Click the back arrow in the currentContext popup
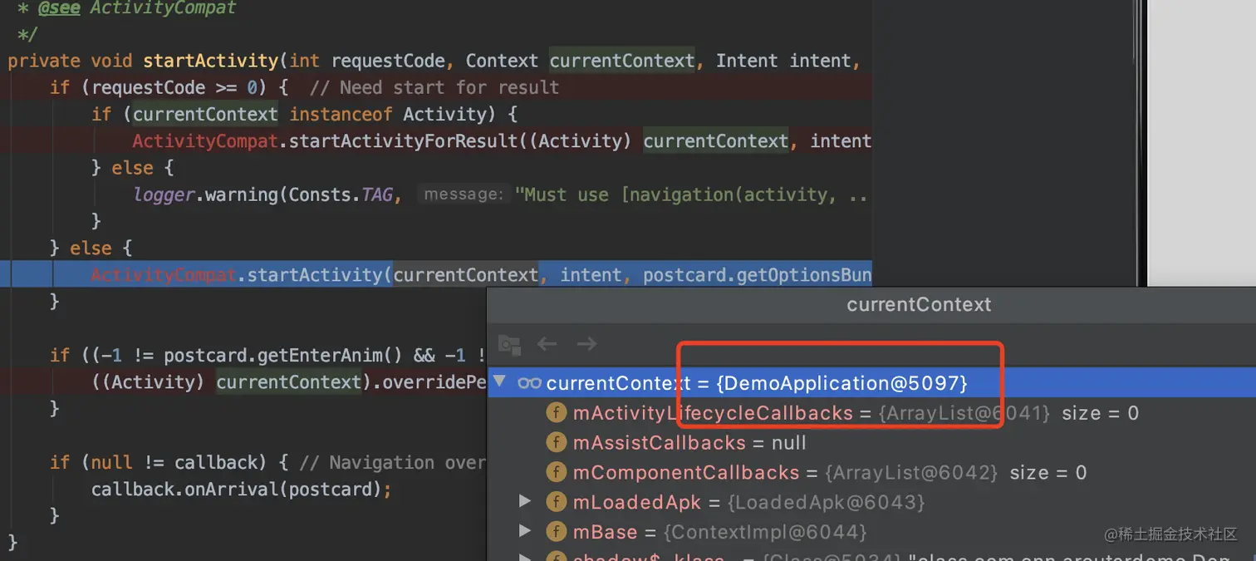Screen dimensions: 1256x561 click(547, 344)
